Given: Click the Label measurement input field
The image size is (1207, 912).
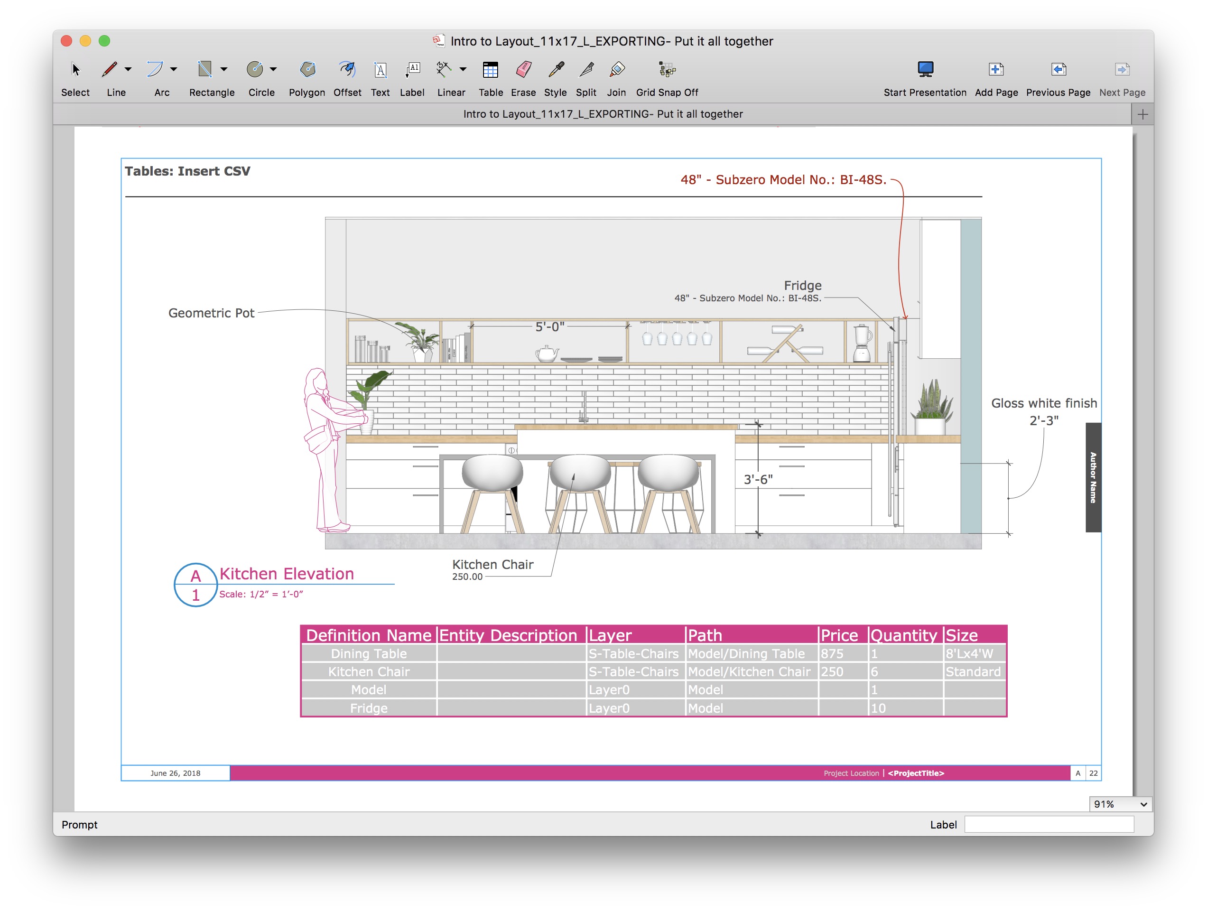Looking at the screenshot, I should click(1048, 824).
